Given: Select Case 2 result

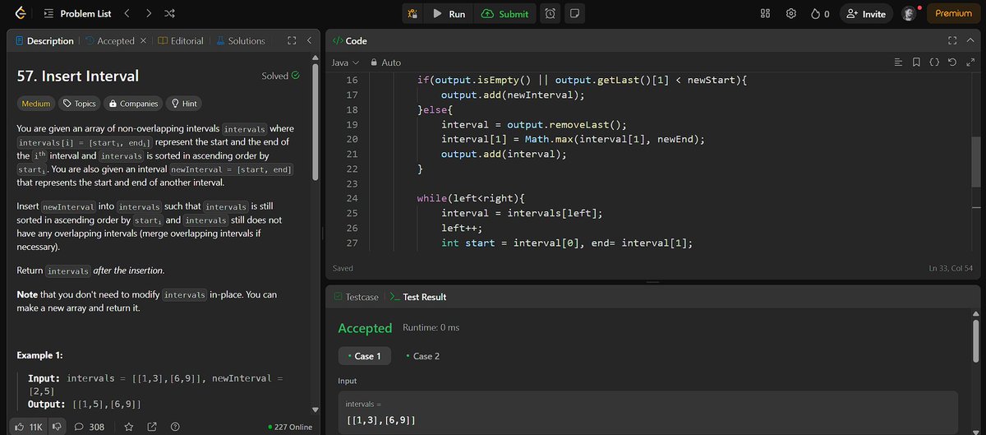Looking at the screenshot, I should click(423, 356).
